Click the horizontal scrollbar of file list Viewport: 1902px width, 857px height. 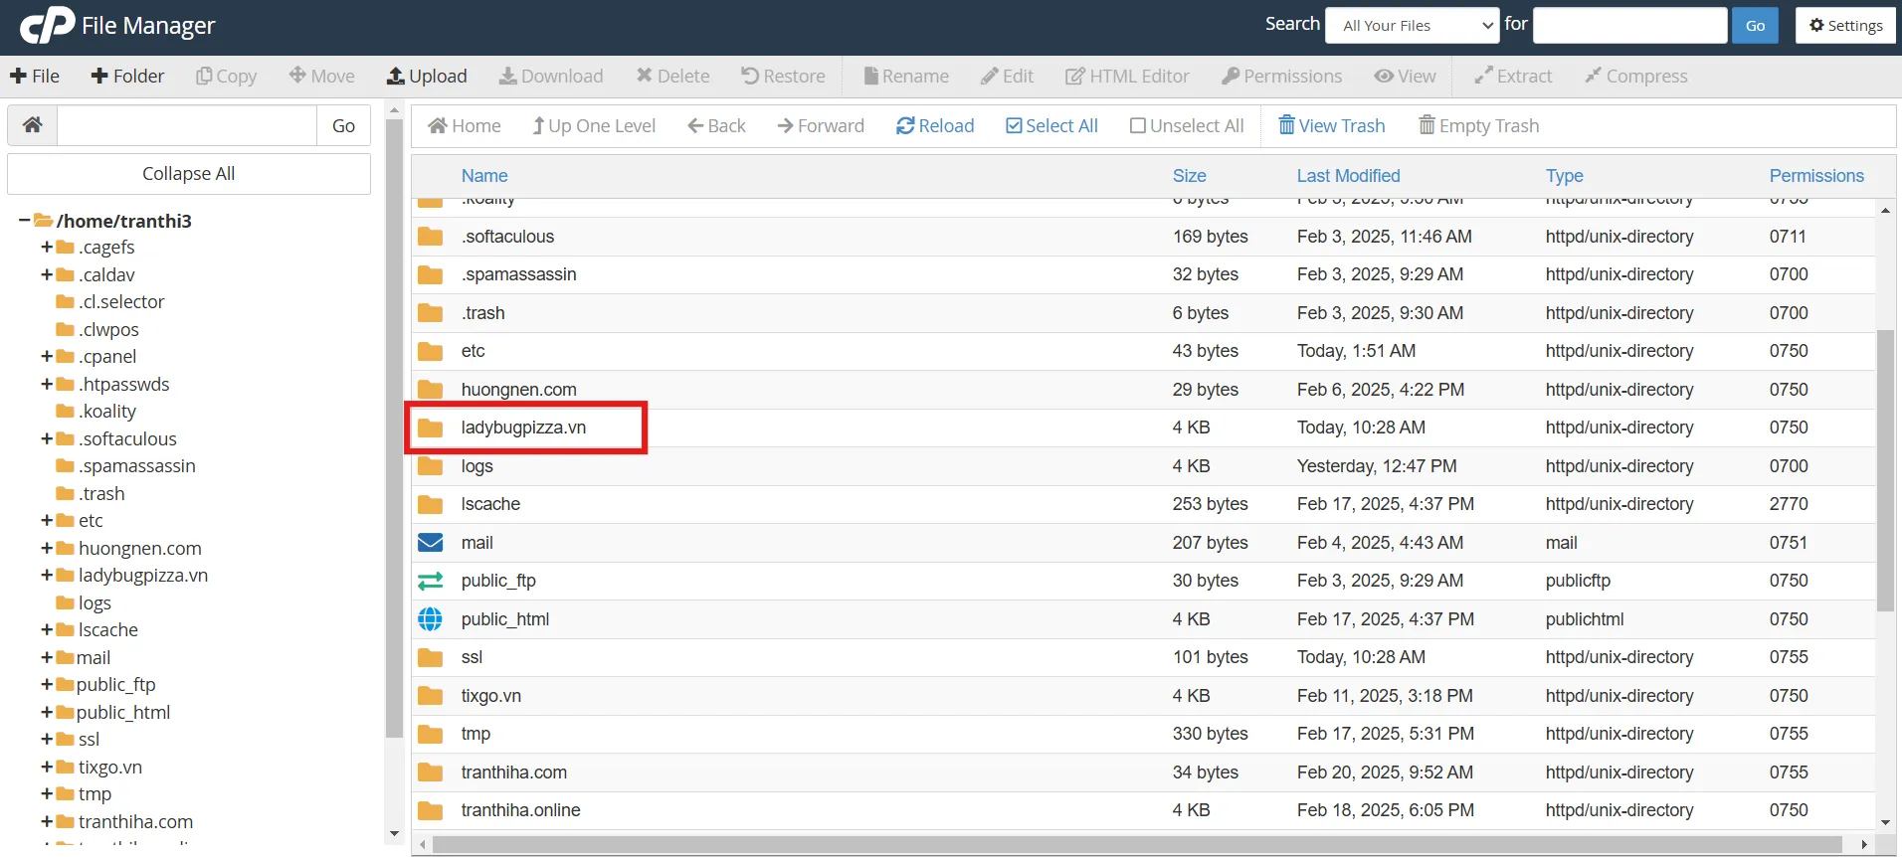coord(1136,845)
